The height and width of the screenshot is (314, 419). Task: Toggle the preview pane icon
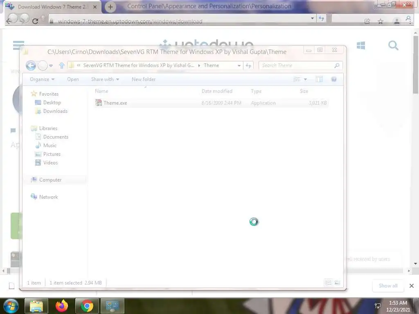[x=319, y=79]
